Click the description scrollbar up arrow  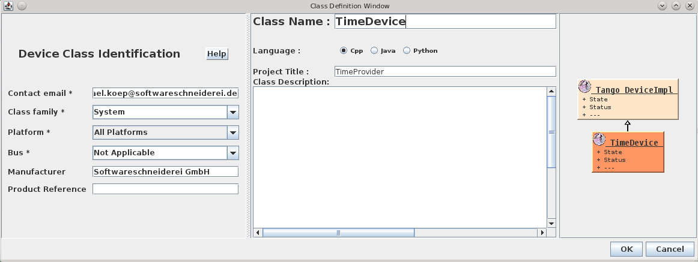(551, 92)
